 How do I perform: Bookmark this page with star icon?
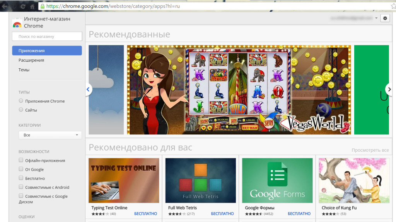pyautogui.click(x=393, y=6)
